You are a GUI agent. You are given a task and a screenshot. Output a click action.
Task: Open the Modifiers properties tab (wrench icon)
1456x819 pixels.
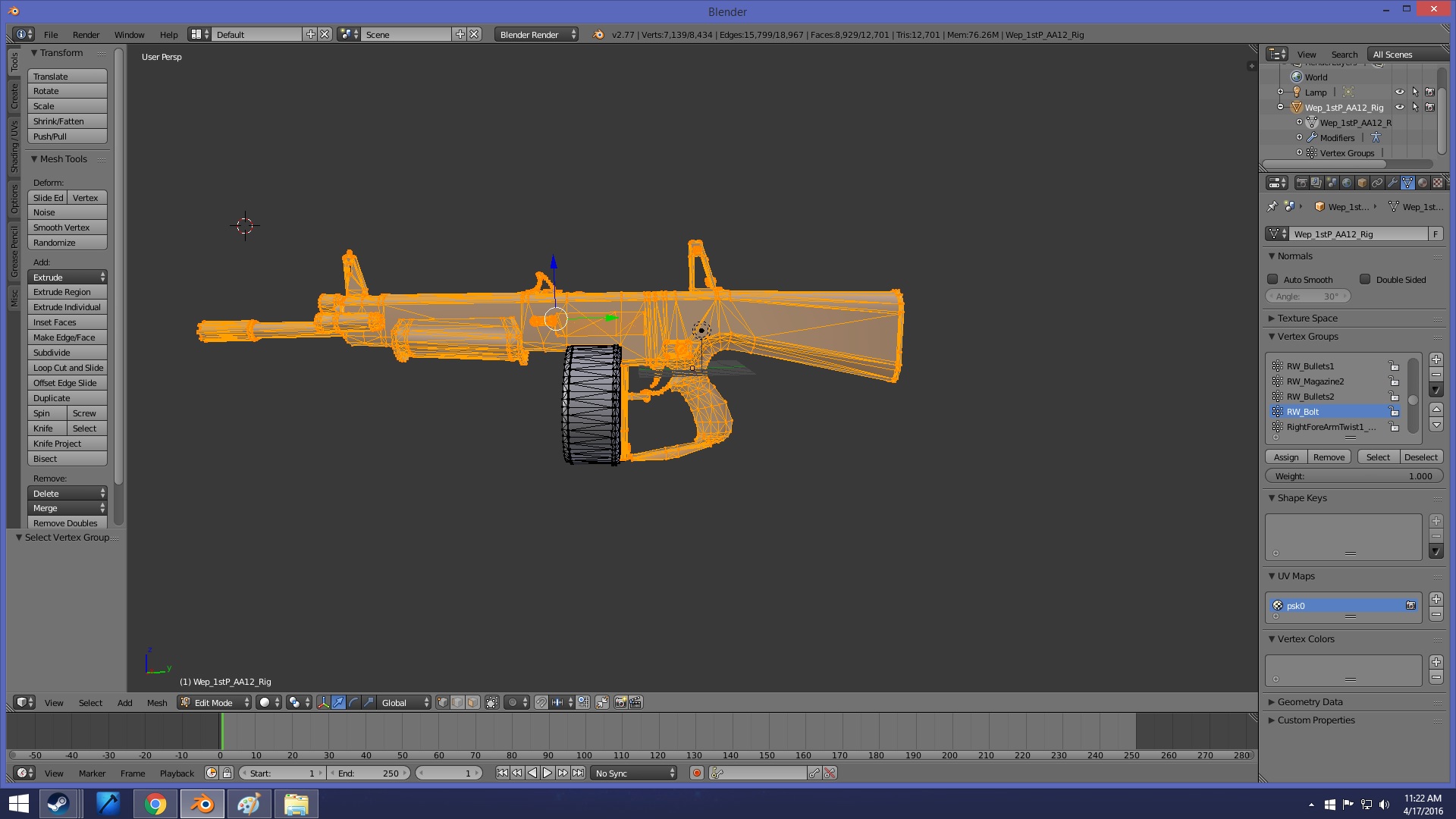point(1392,183)
